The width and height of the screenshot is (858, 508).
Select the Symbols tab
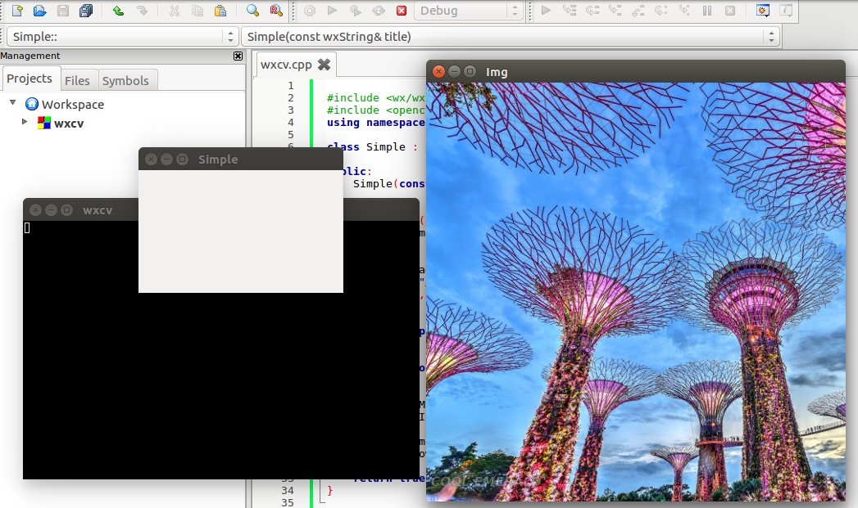pyautogui.click(x=127, y=79)
